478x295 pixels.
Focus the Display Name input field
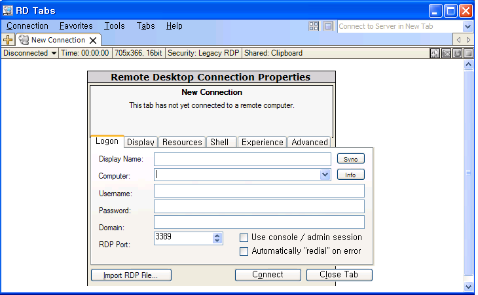pos(242,159)
